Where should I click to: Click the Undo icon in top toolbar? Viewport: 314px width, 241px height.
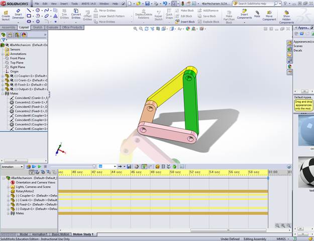point(165,4)
